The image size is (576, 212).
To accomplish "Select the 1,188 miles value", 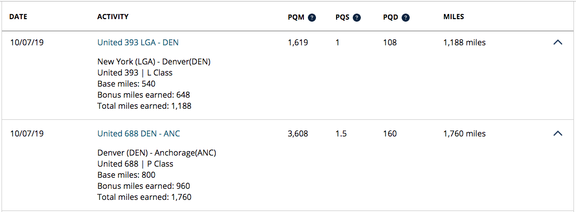I will pos(464,43).
